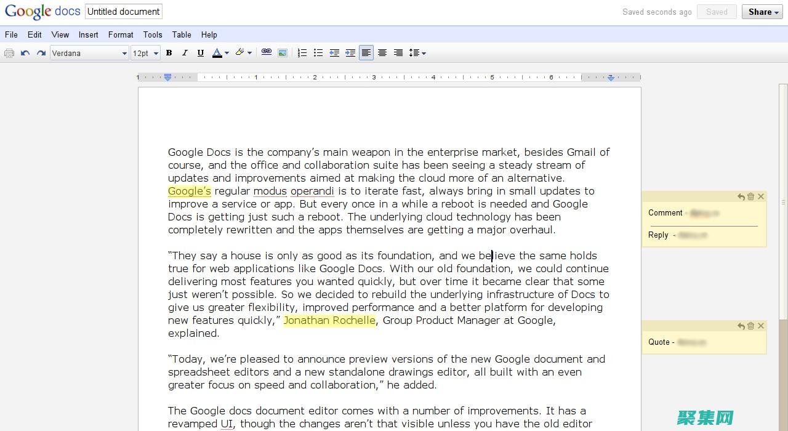The width and height of the screenshot is (788, 431).
Task: Toggle underline formatting
Action: (201, 54)
